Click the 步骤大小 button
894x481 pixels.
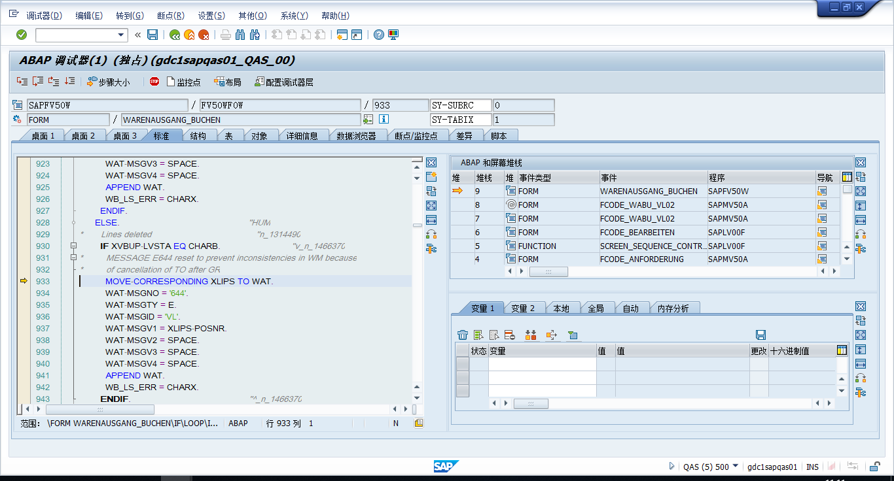tap(109, 82)
